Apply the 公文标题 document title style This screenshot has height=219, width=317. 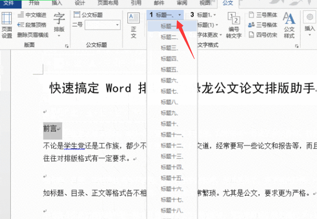[x=88, y=15]
